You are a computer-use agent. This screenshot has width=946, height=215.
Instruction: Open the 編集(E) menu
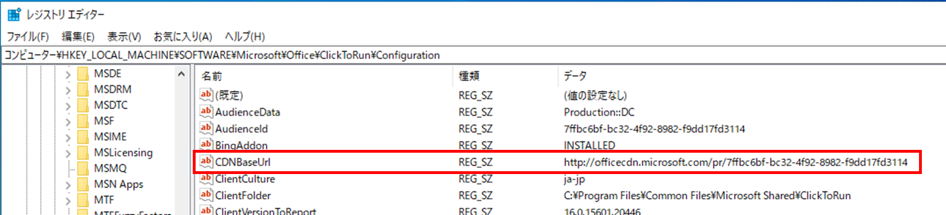tap(78, 36)
